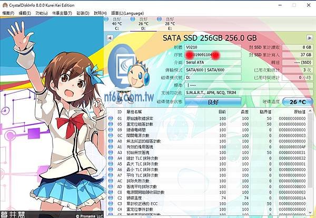Open the 語言(L)(Language) menu
This screenshot has width=316, height=218.
pos(127,13)
